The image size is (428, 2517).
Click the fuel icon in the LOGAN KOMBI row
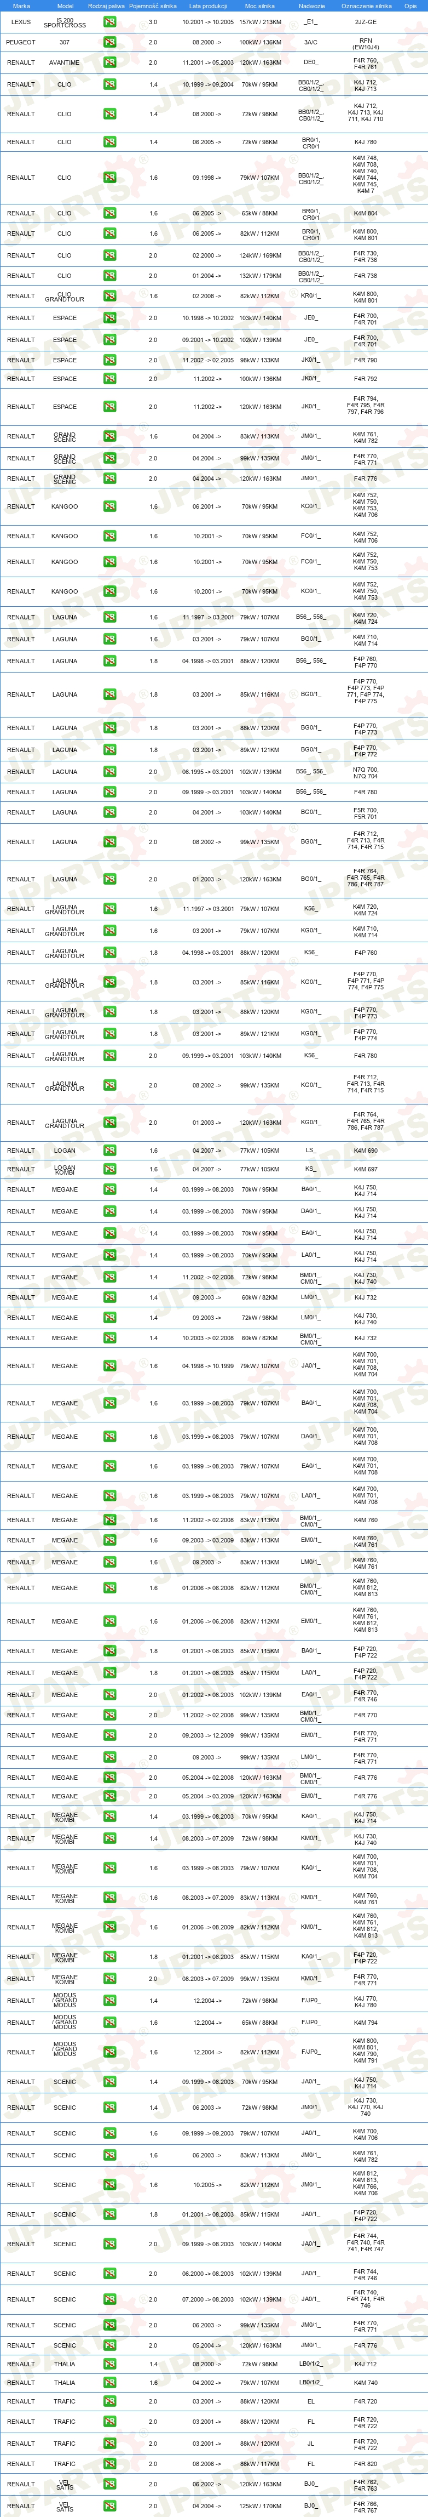(109, 1169)
